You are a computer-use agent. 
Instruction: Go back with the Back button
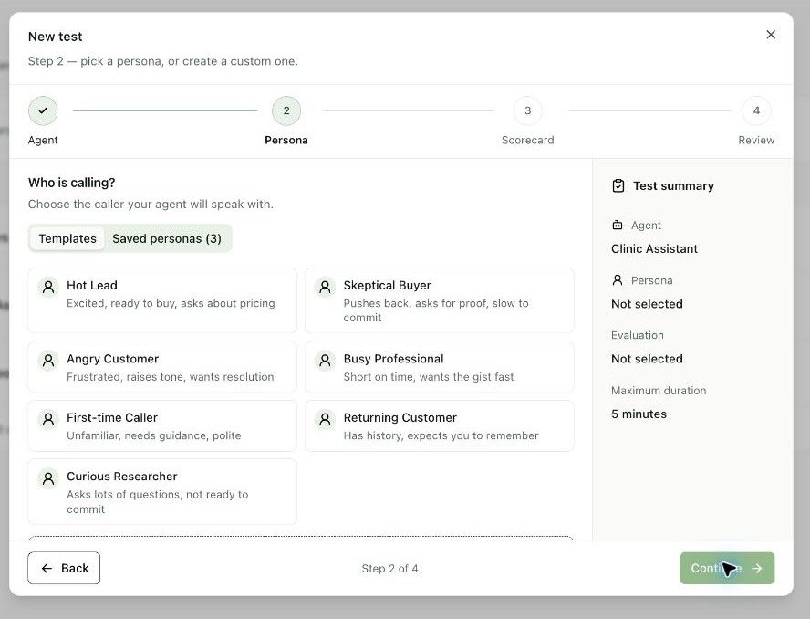coord(64,568)
